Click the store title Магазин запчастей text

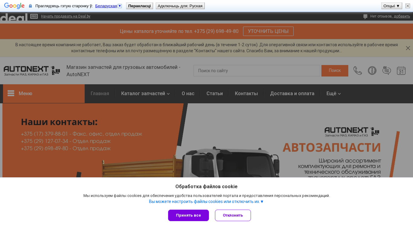123,71
